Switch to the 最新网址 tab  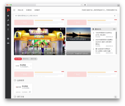click(x=26, y=59)
